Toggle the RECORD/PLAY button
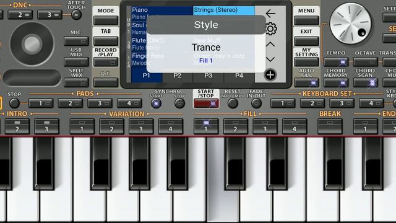396x223 pixels. pos(106,62)
